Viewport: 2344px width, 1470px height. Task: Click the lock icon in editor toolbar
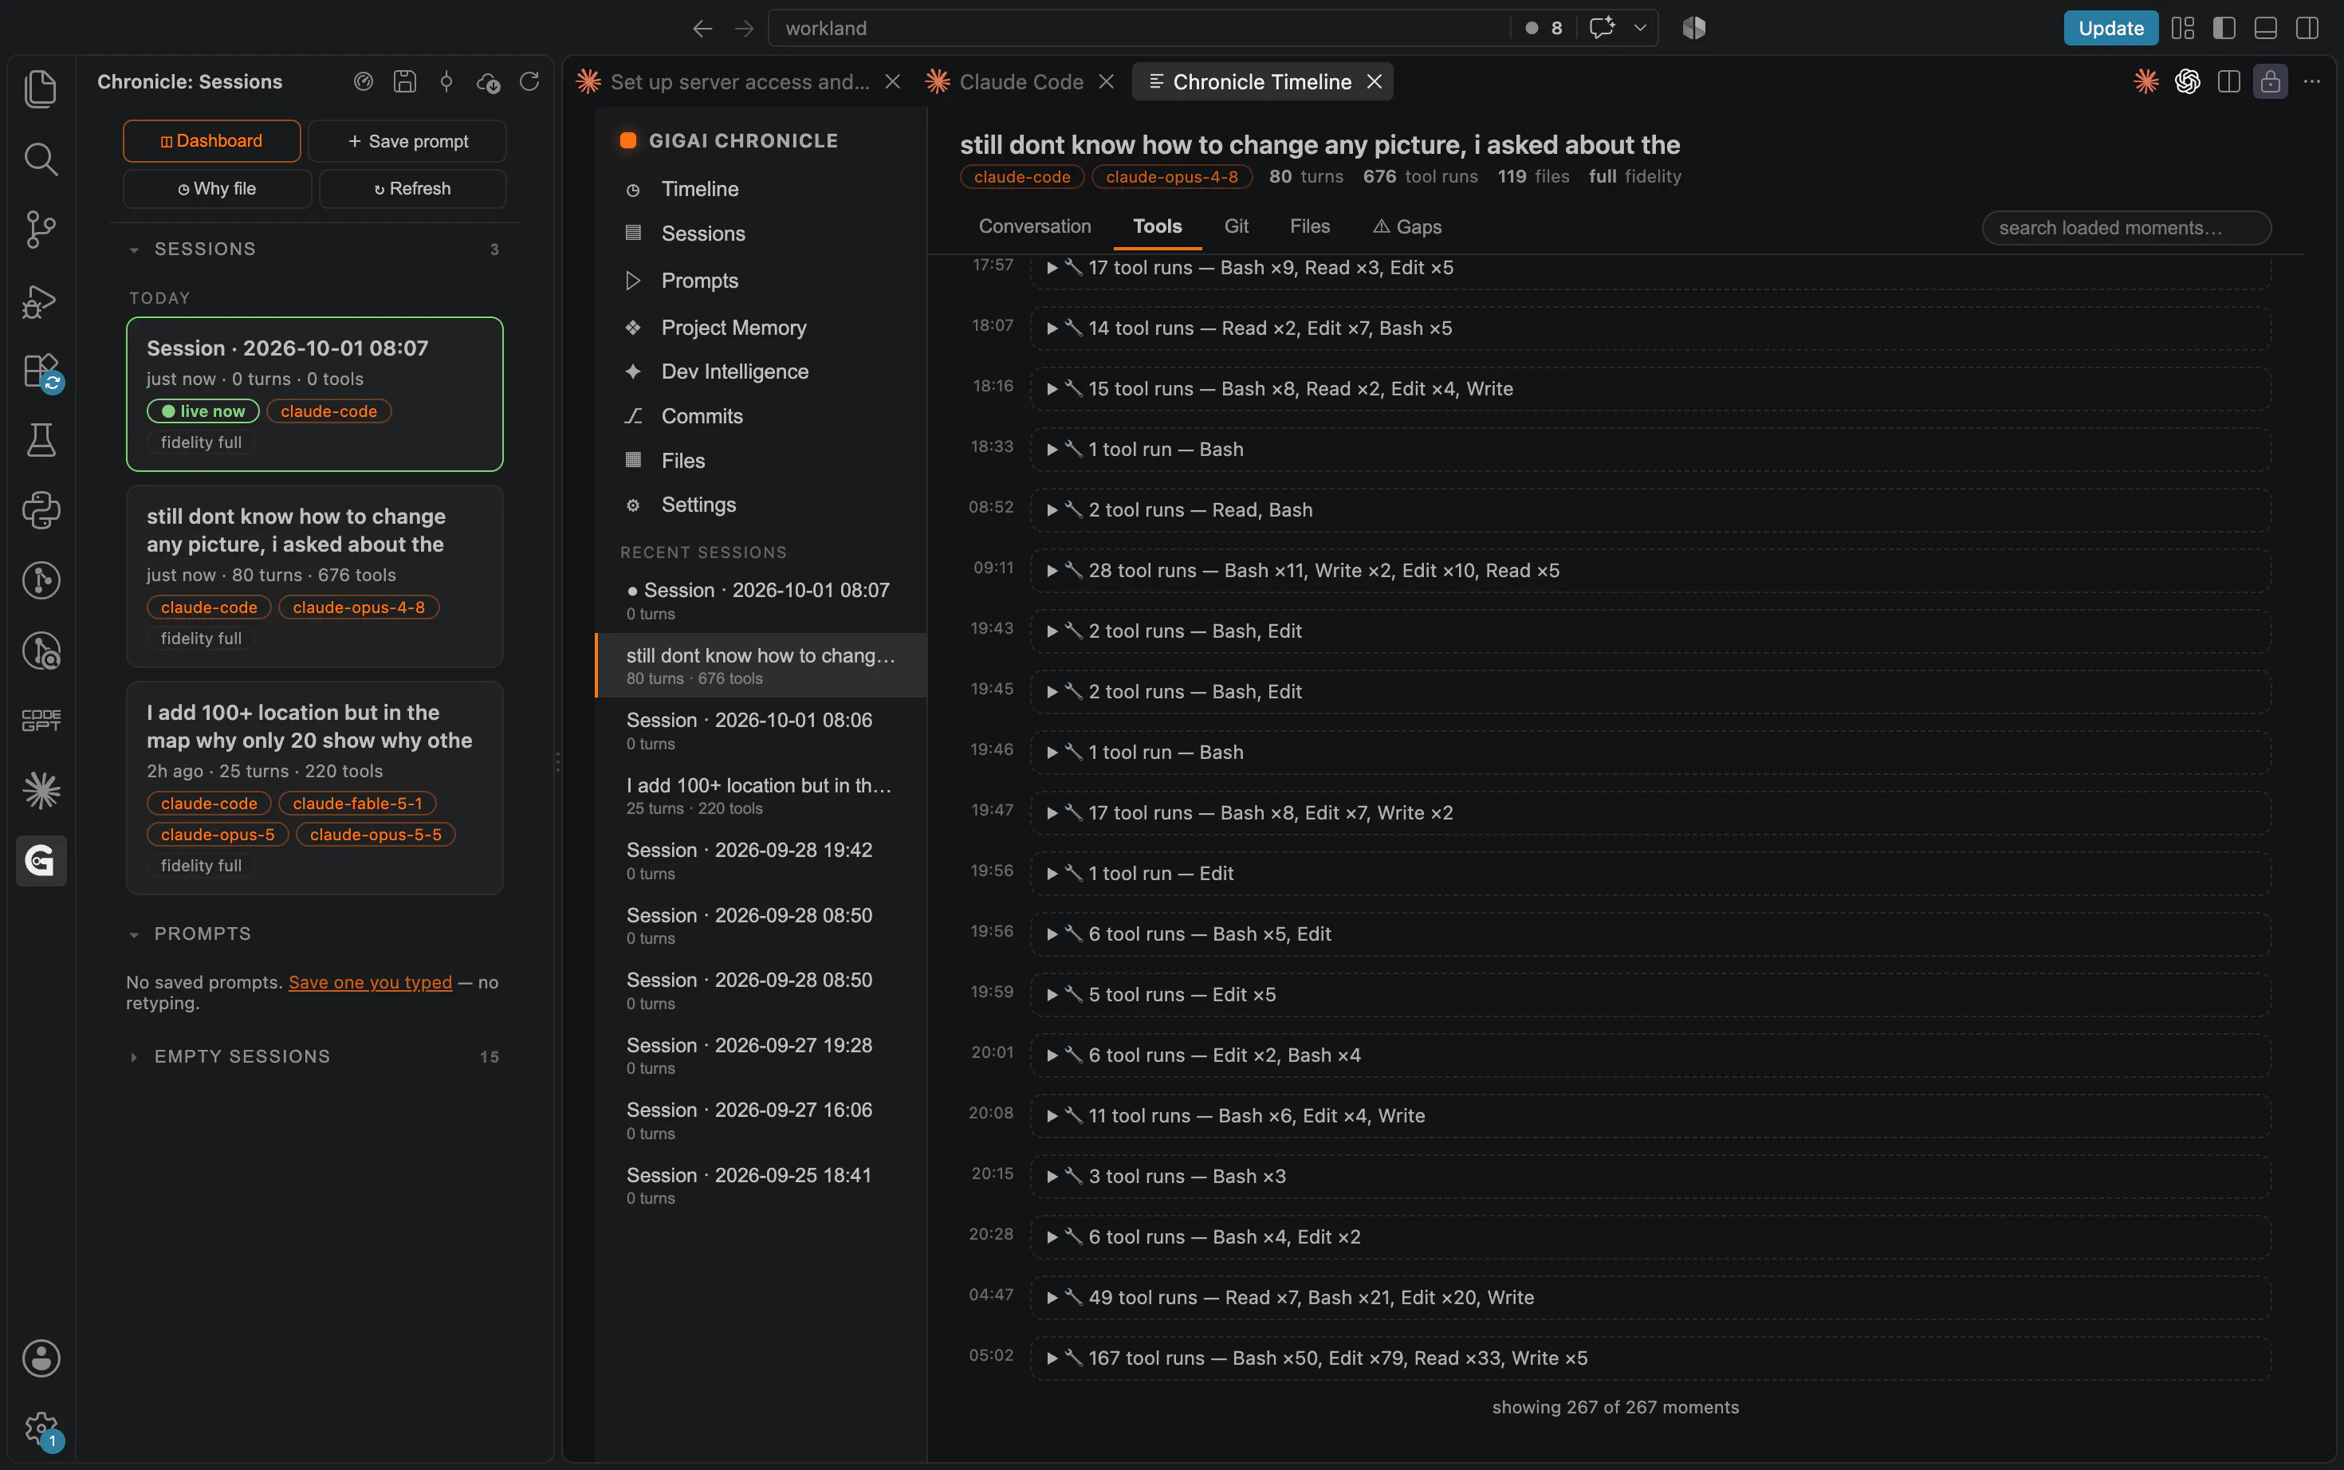pos(2270,81)
